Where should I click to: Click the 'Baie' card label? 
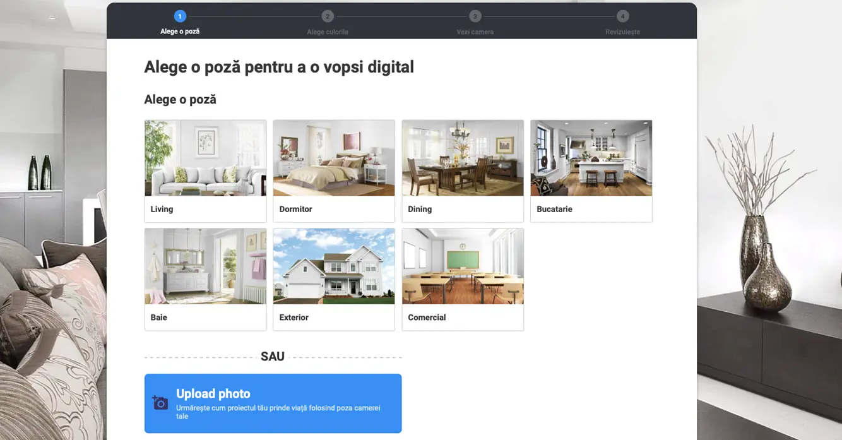tap(159, 318)
